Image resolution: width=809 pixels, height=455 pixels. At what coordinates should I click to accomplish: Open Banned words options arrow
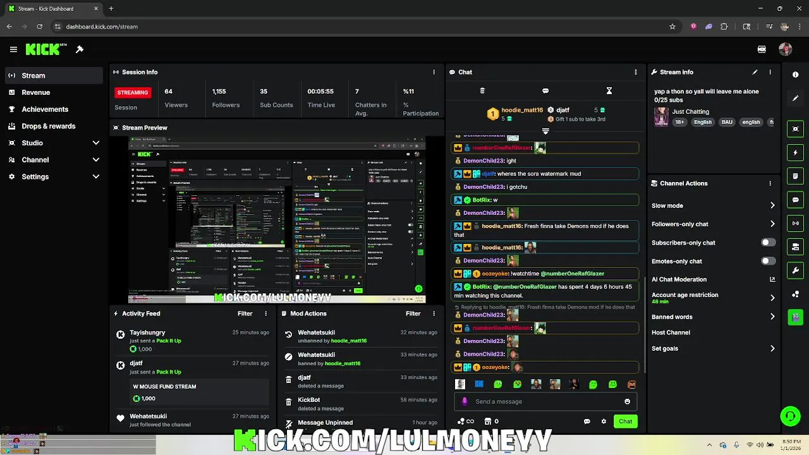tap(772, 317)
